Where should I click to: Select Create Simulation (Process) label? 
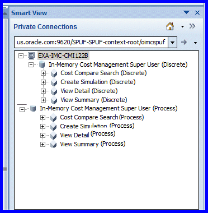click(x=97, y=126)
